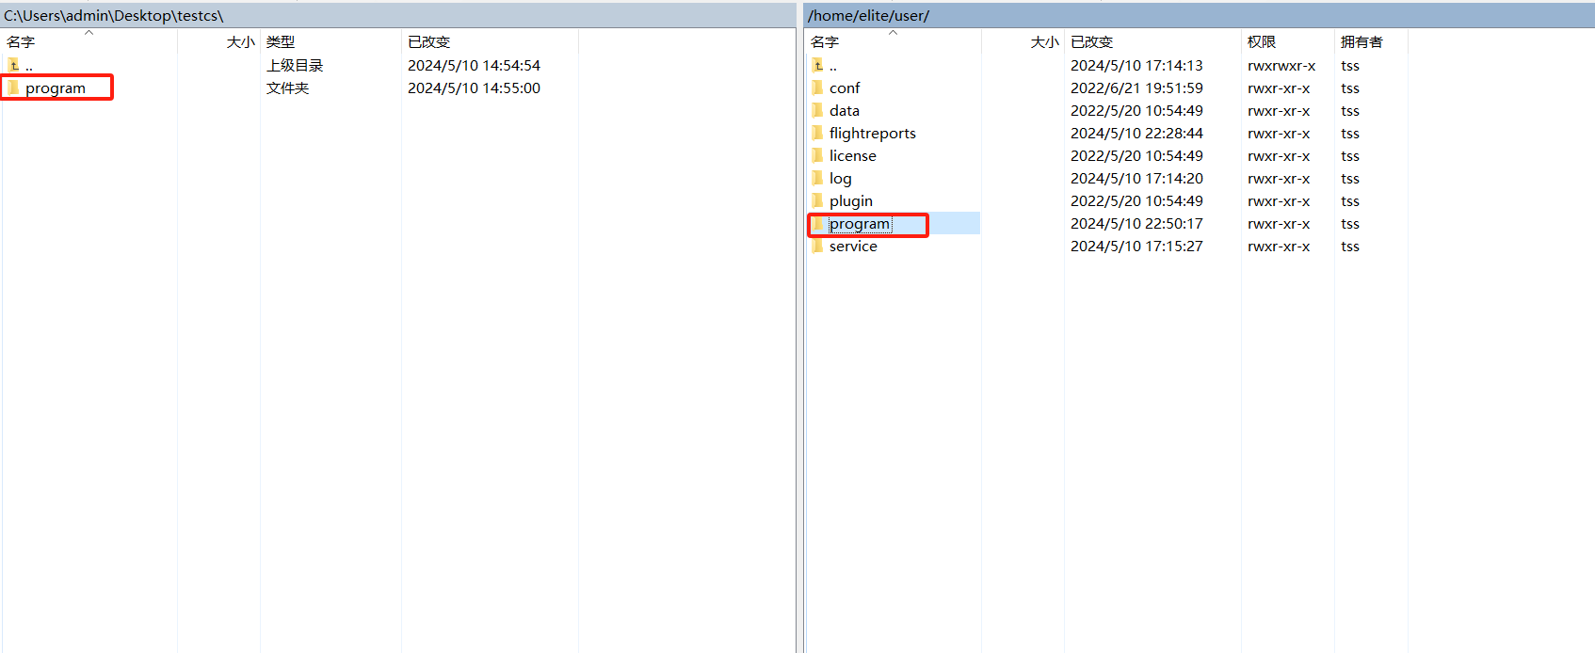Click the 大小 column header in remote panel
Image resolution: width=1595 pixels, height=653 pixels.
click(1044, 41)
